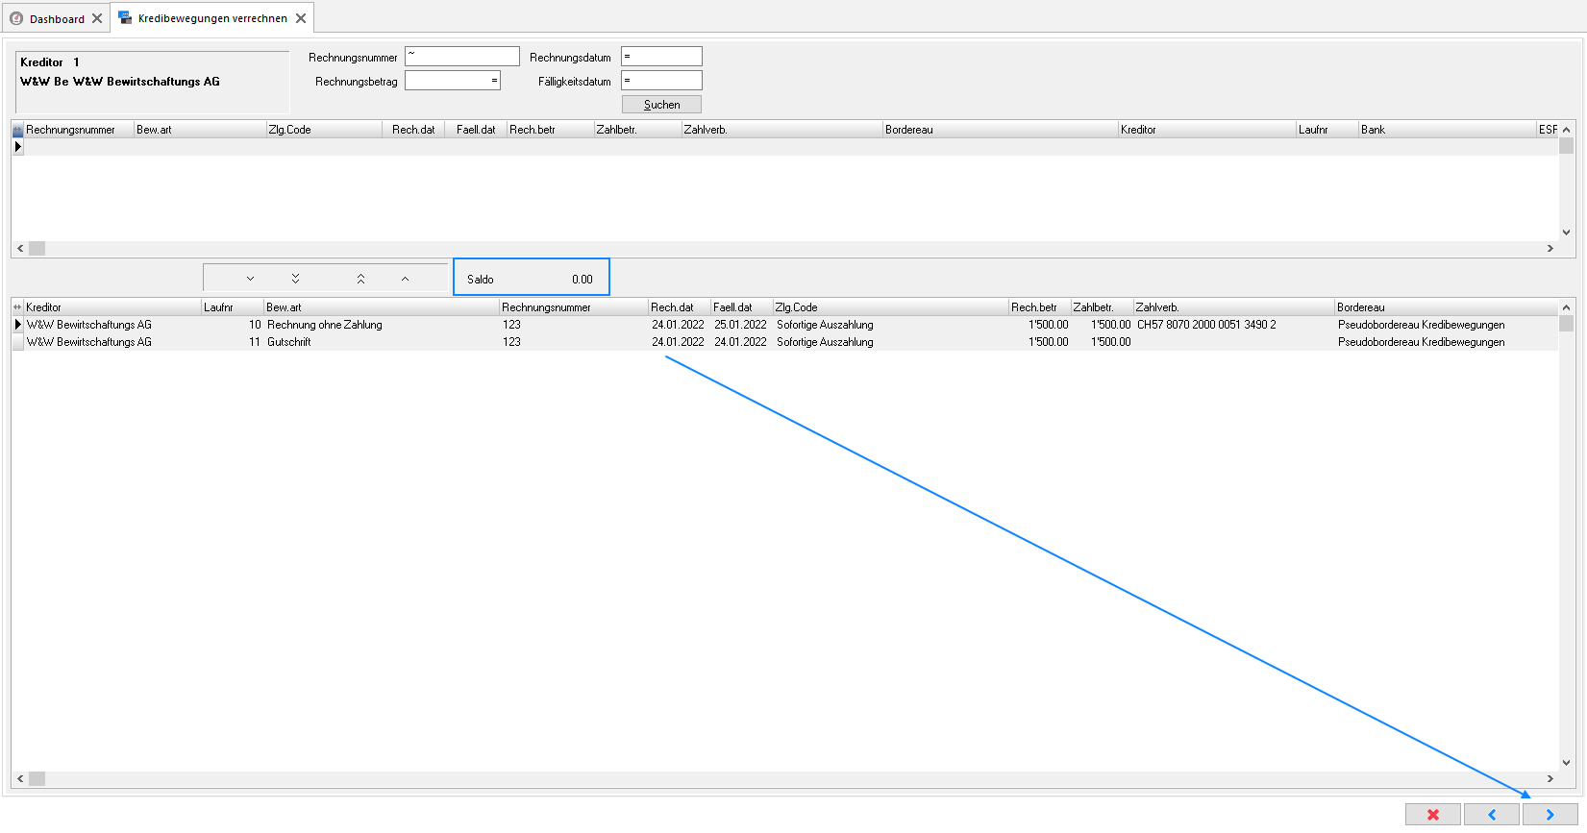Click the upper table's horizontal scroll left arrow

(x=20, y=248)
